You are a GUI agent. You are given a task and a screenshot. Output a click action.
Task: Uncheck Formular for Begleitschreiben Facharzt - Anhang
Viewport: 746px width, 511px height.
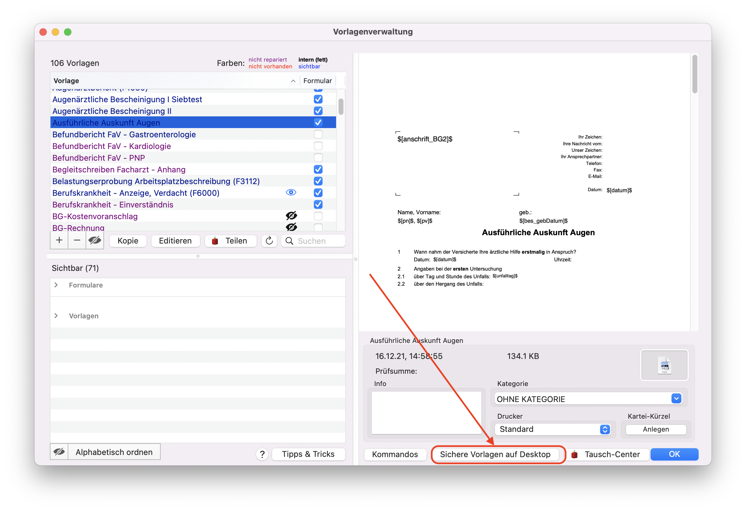[318, 169]
